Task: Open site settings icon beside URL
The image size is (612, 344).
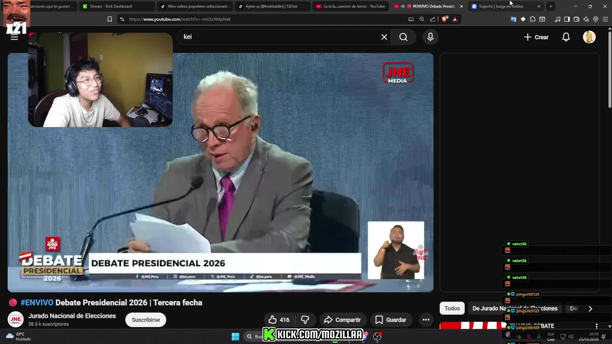Action: (121, 19)
